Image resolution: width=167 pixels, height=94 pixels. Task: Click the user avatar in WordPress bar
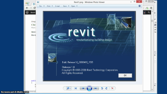coord(144,13)
